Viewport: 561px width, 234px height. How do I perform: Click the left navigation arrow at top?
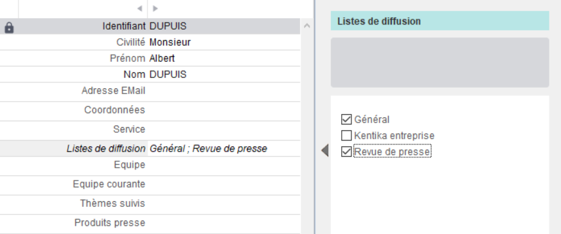pos(139,8)
